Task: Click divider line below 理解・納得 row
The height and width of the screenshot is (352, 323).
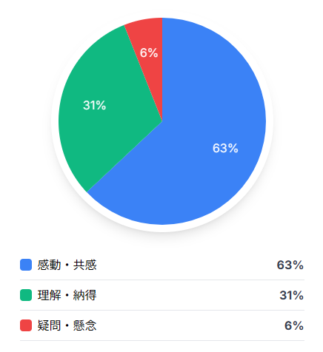Action: [162, 310]
